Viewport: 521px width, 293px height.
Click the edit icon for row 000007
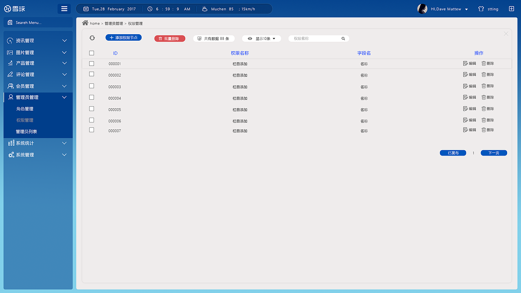(x=466, y=130)
